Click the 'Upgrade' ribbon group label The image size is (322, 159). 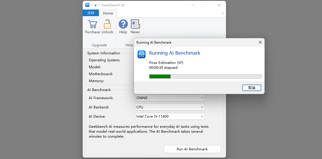pyautogui.click(x=99, y=45)
